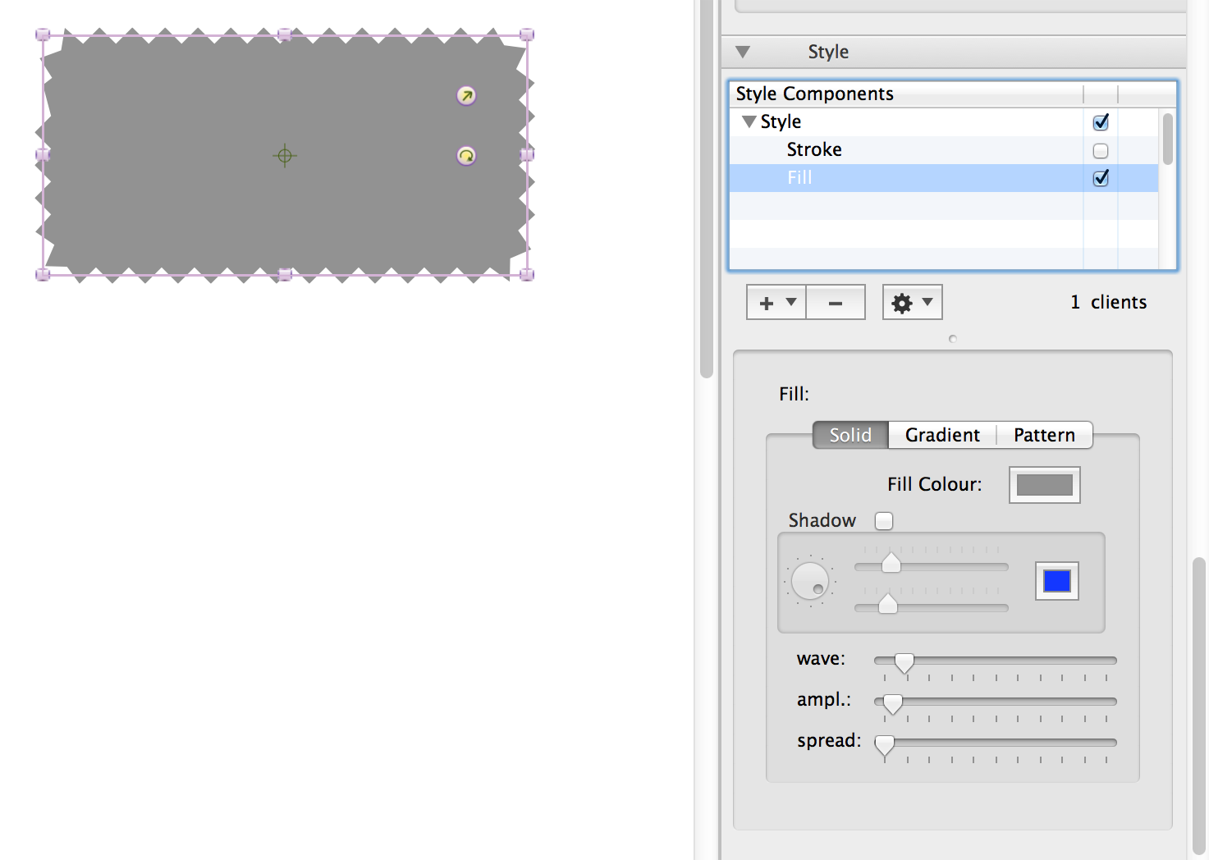Click the '1 clients' text
1209x860 pixels.
[x=1108, y=302]
